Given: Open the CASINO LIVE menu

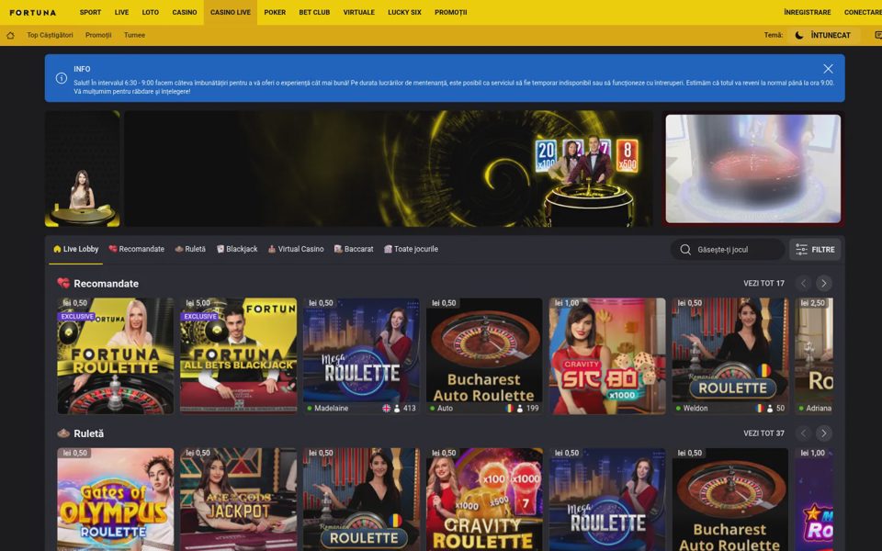Looking at the screenshot, I should coord(231,12).
